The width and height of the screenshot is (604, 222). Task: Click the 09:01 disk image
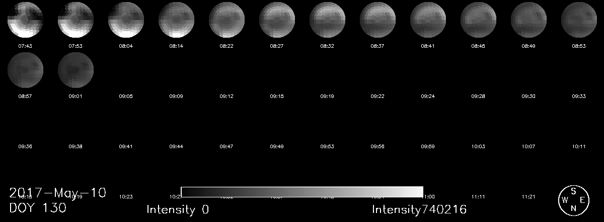point(75,70)
